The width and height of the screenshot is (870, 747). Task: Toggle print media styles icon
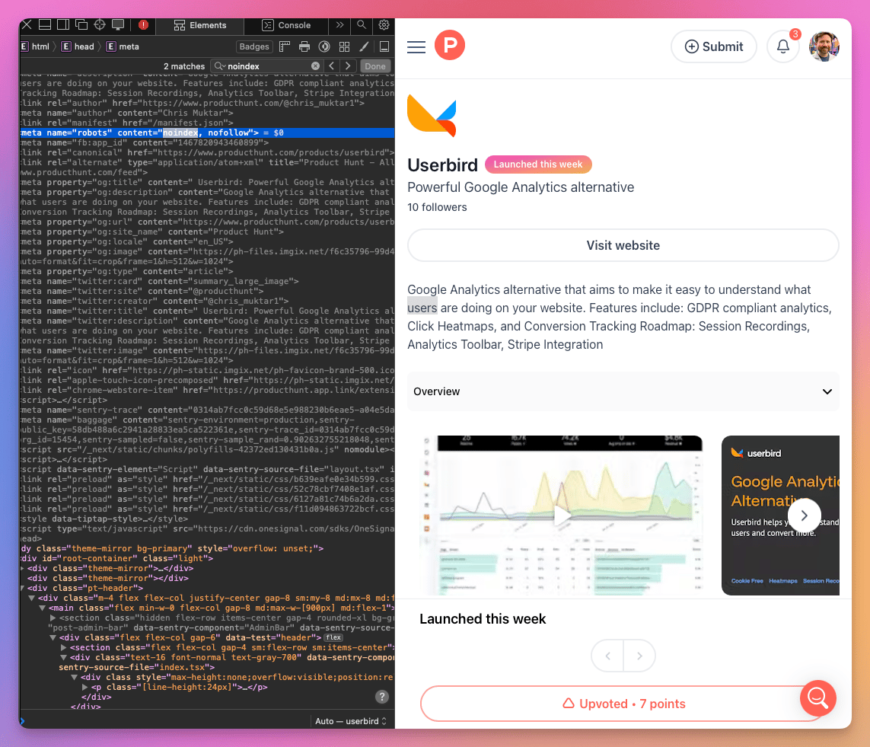[x=304, y=46]
